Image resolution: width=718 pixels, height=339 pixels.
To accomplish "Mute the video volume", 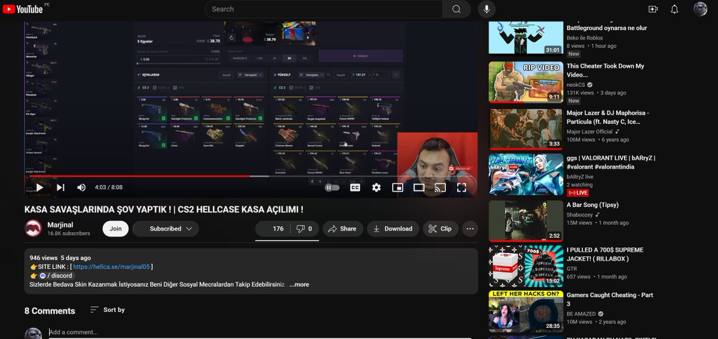I will point(81,187).
